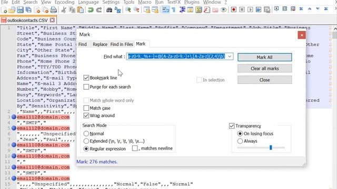The height and width of the screenshot is (189, 337).
Task: Switch to the Replace tab
Action: 100,44
